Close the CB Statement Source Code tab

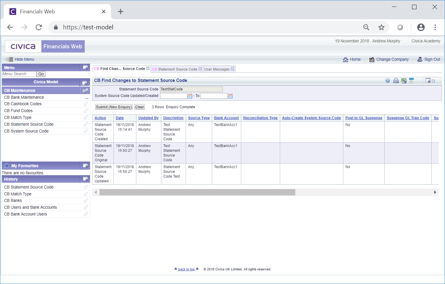pos(200,69)
